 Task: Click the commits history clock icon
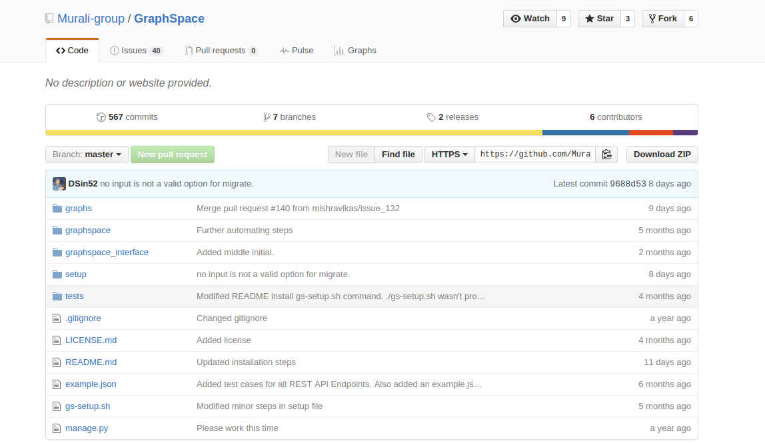pyautogui.click(x=101, y=117)
